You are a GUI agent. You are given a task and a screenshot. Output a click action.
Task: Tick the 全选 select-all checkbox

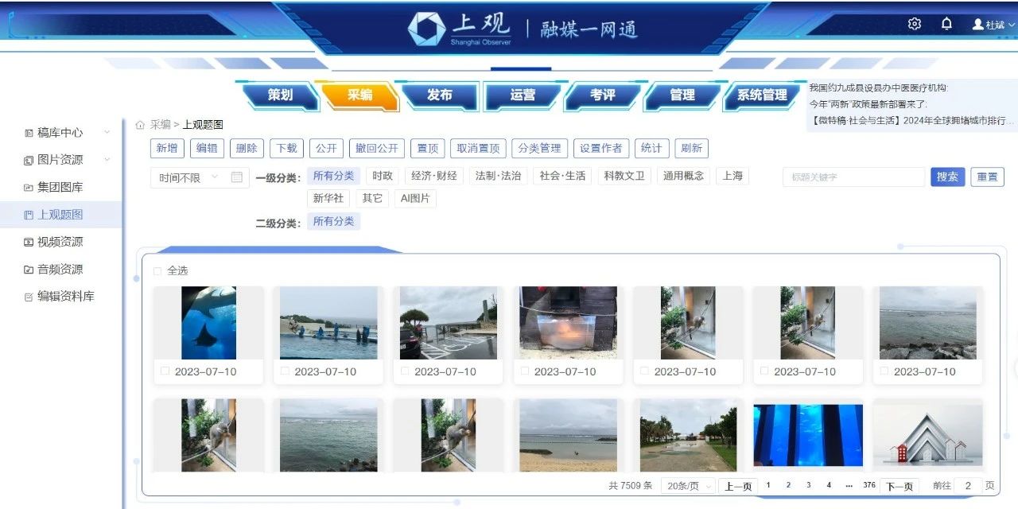157,271
